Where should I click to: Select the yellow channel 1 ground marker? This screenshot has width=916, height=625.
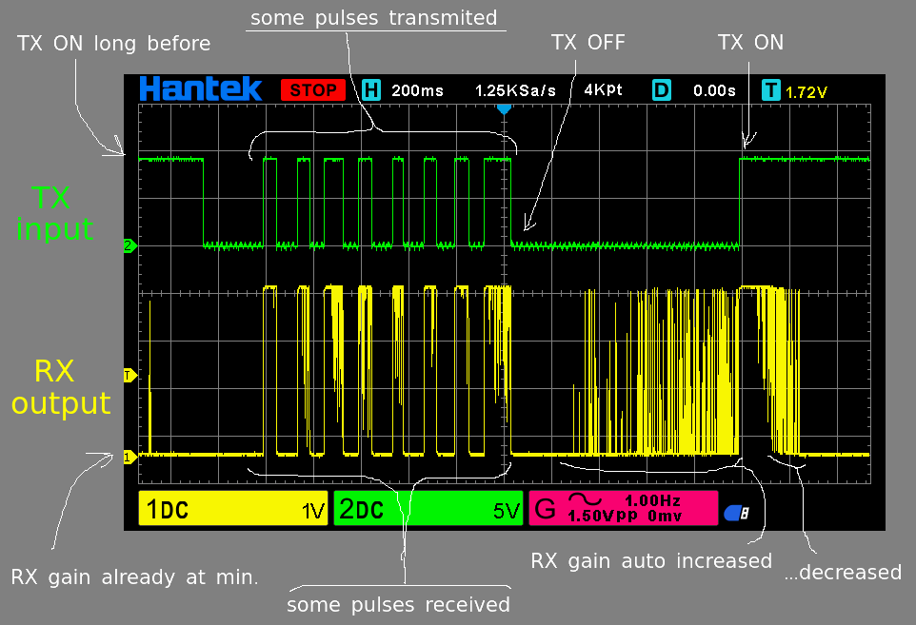pos(130,457)
